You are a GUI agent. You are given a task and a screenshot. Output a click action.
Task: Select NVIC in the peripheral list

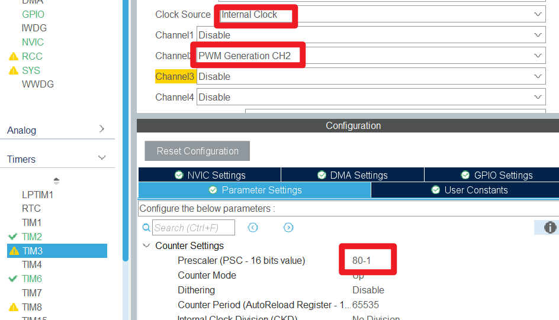coord(33,43)
